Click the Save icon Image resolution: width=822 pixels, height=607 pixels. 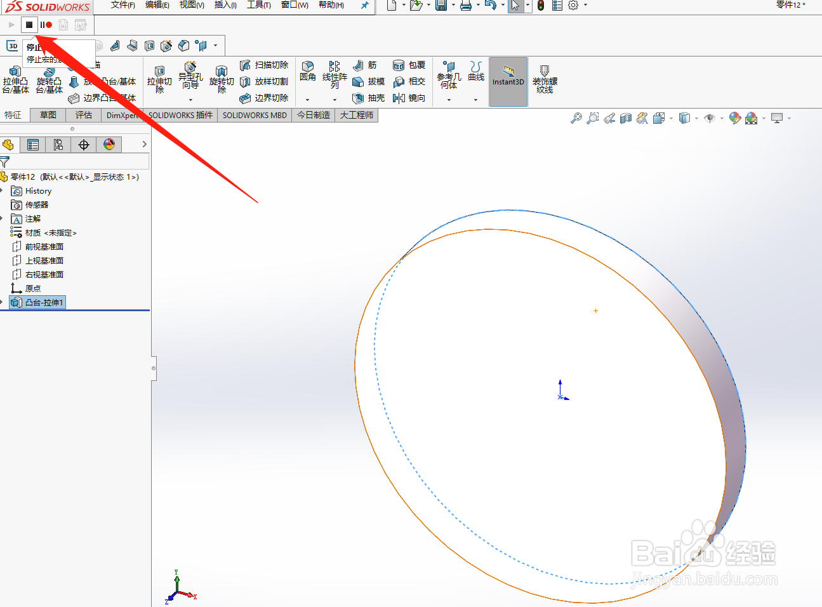click(441, 5)
